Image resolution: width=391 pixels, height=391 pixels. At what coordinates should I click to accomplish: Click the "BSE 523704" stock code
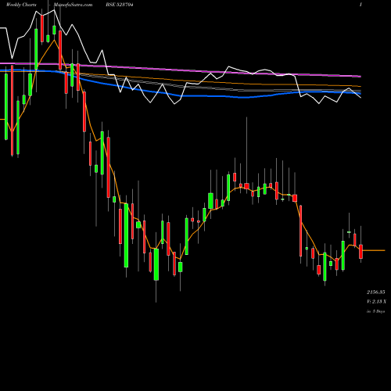tap(120, 5)
